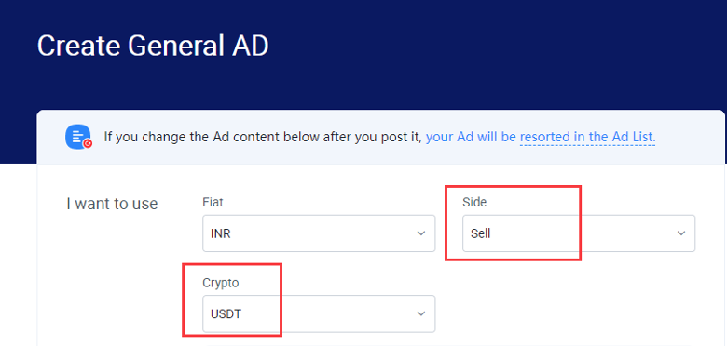Click the "I want to use" label

pyautogui.click(x=112, y=204)
